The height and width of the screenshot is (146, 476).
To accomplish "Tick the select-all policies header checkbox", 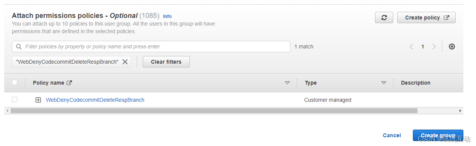I will click(x=15, y=82).
